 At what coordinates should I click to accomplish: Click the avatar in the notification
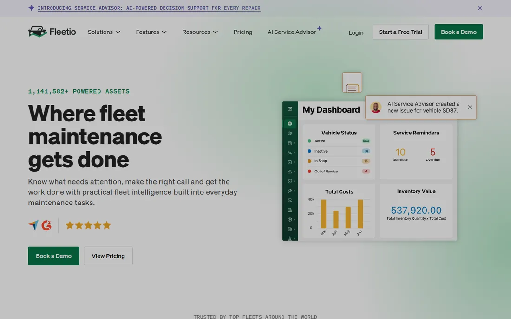376,107
